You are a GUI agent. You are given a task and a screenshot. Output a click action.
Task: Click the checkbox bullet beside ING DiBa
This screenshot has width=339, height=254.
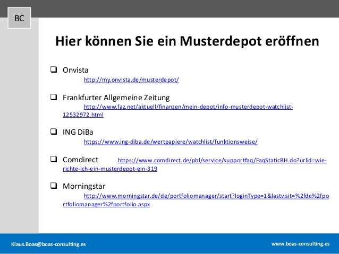[x=54, y=132]
